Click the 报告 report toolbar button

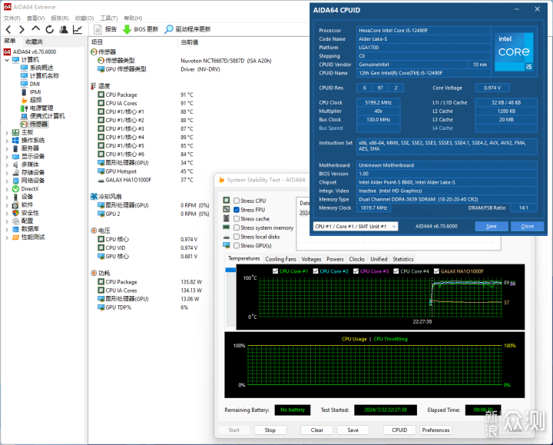point(105,29)
